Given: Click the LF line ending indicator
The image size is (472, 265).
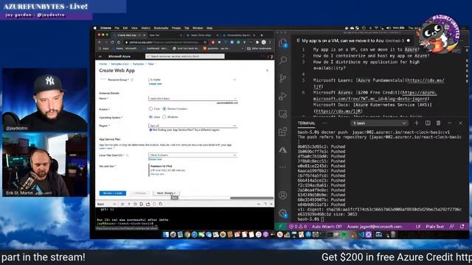Looking at the screenshot, I should click(418, 227).
